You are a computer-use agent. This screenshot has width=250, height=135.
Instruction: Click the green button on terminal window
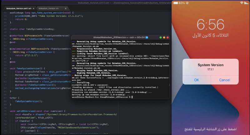coord(161,37)
